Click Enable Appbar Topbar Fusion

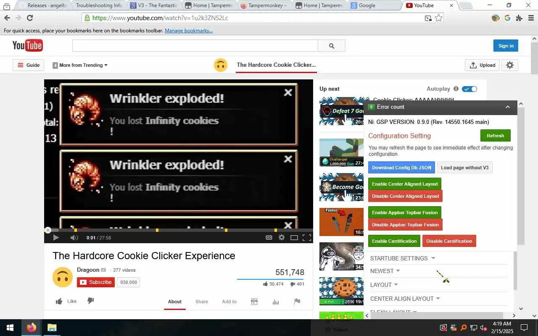[405, 213]
